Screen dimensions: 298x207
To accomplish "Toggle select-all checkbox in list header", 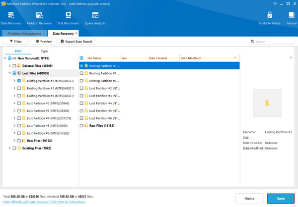I will [81, 58].
